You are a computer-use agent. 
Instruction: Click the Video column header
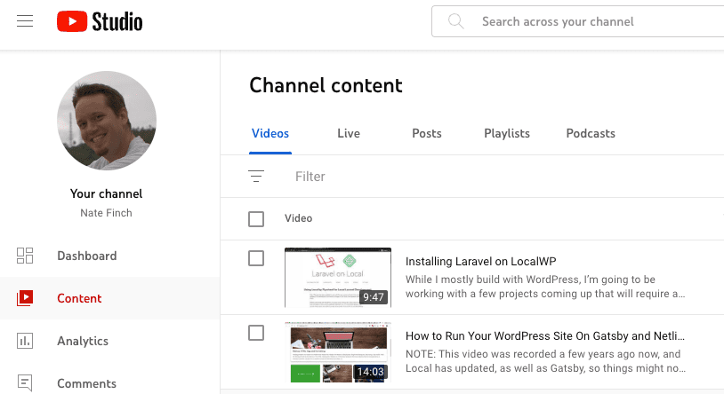pos(298,218)
